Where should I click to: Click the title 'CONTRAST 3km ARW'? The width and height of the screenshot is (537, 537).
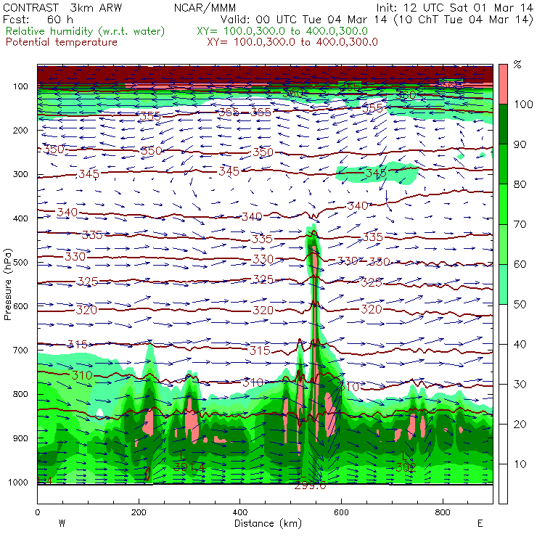coord(62,8)
